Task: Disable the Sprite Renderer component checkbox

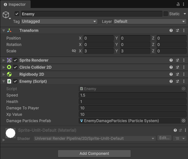Action: pyautogui.click(x=15, y=60)
